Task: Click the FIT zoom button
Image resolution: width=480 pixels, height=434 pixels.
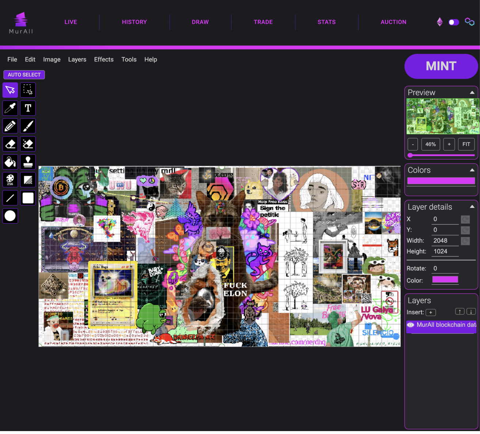Action: coord(466,144)
